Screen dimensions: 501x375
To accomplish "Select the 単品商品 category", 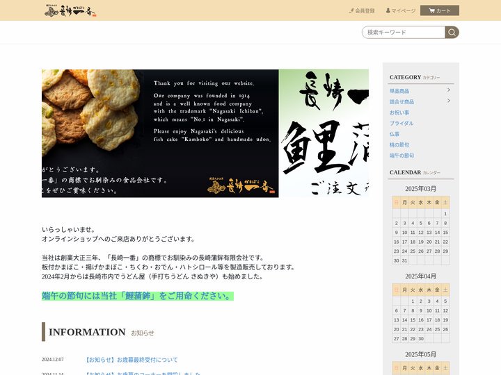I will [399, 91].
